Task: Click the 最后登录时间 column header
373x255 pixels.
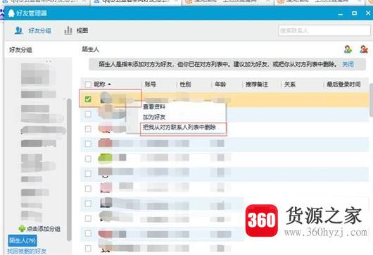Action: tap(343, 85)
